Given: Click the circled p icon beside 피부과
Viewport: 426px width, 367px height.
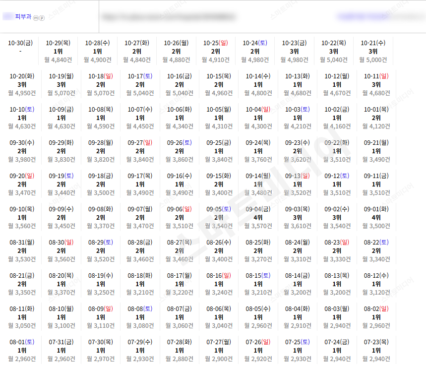Looking at the screenshot, I should point(42,18).
